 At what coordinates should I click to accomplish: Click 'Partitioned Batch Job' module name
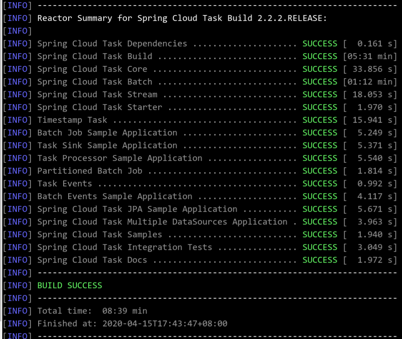[x=90, y=171]
